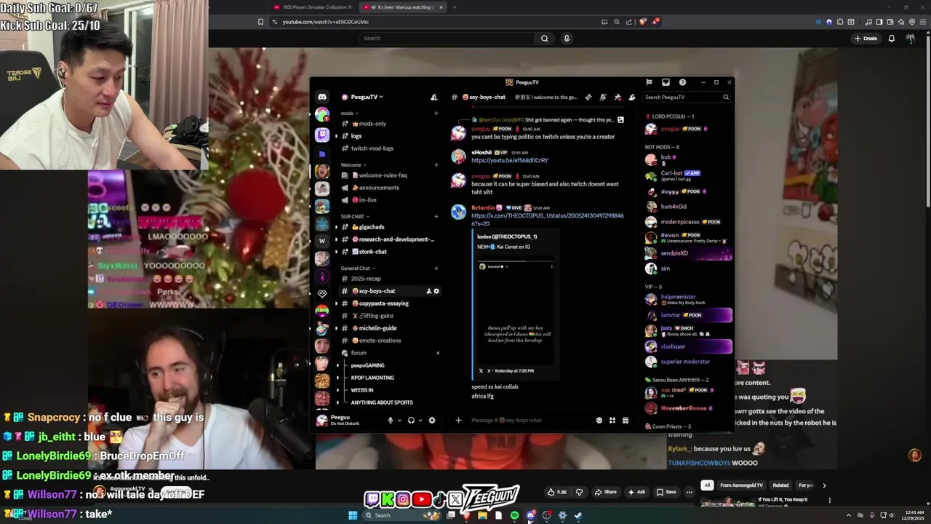Select the From Asmongold TV chip

[x=741, y=485]
